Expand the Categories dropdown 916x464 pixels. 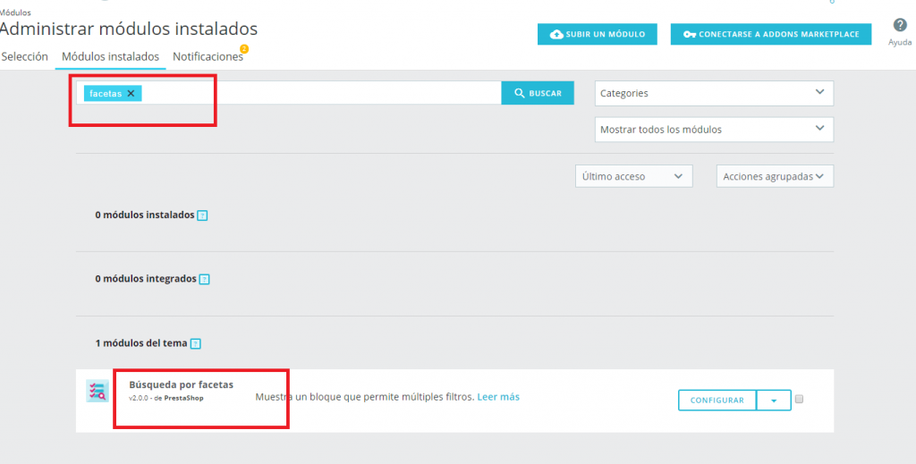point(713,93)
